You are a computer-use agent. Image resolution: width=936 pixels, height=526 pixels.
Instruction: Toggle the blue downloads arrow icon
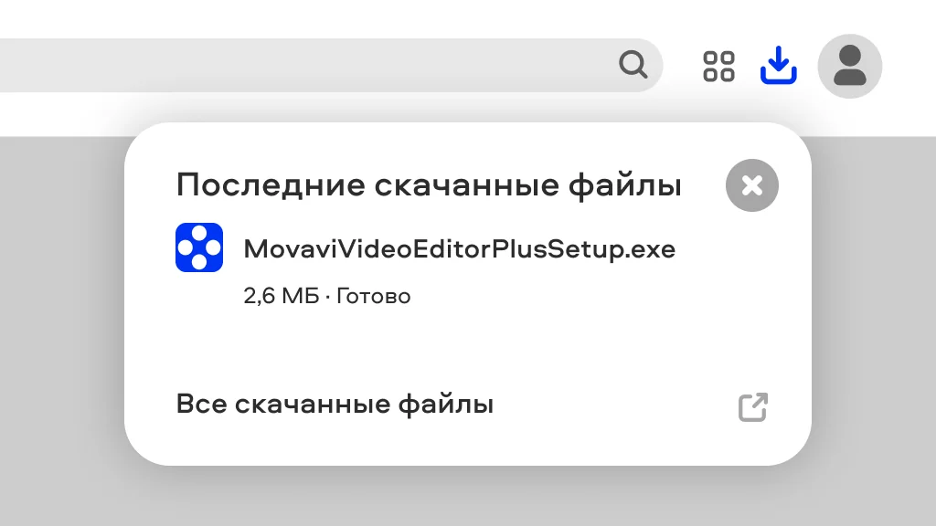click(x=779, y=65)
